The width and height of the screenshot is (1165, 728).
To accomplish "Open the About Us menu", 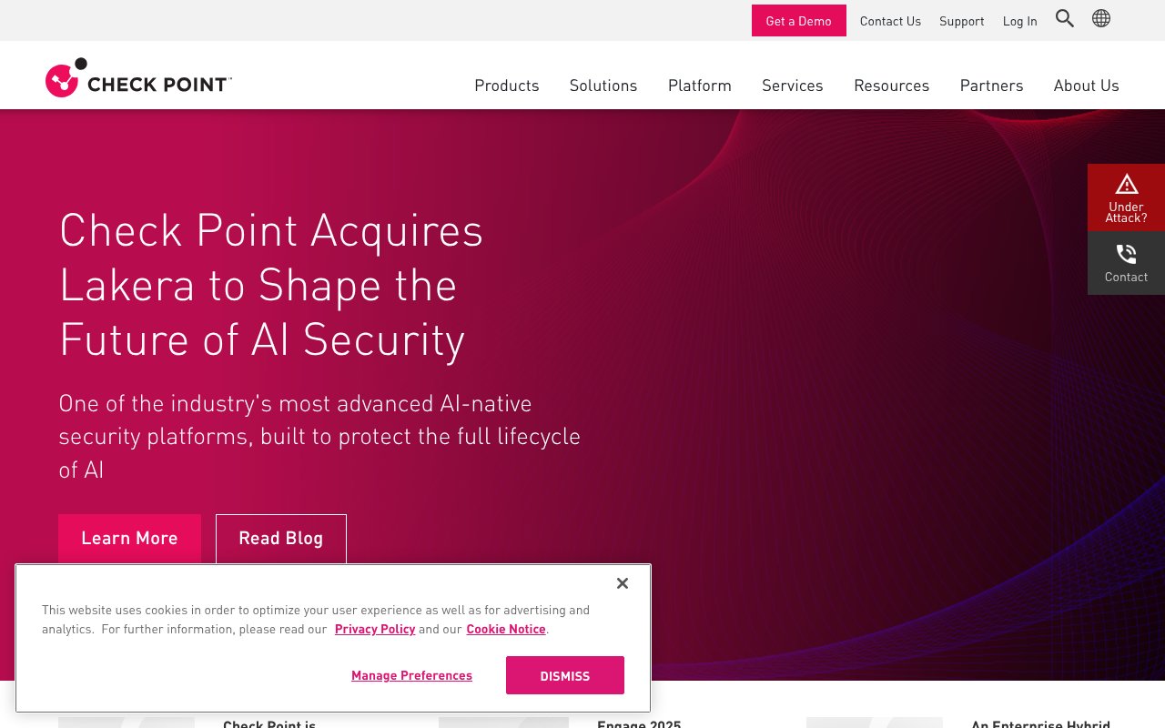I will click(x=1086, y=85).
